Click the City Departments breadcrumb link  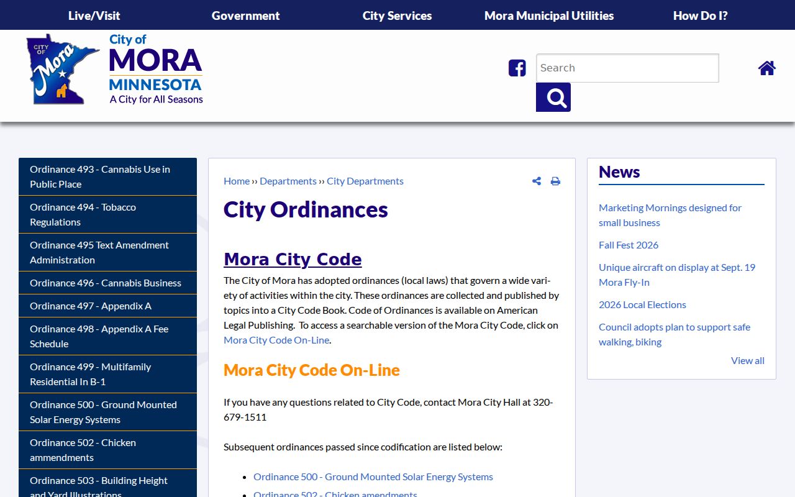(x=365, y=181)
